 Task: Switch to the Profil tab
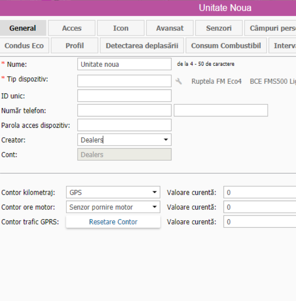[x=75, y=46]
